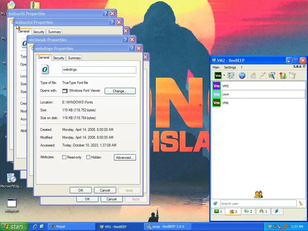Click the Advanced... attributes button
Viewport: 308px width, 231px height.
pos(125,157)
